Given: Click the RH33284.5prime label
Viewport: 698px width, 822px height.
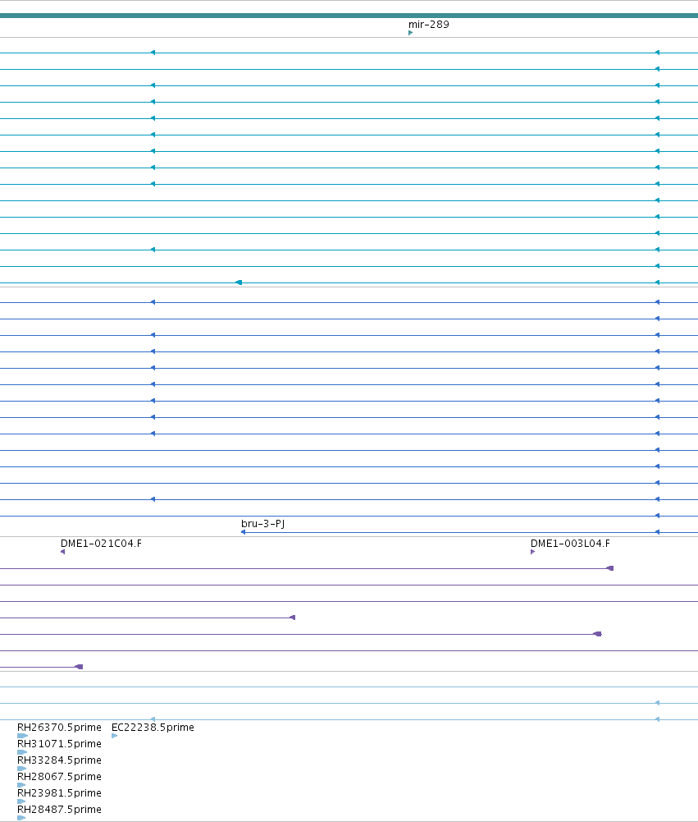Looking at the screenshot, I should (59, 760).
